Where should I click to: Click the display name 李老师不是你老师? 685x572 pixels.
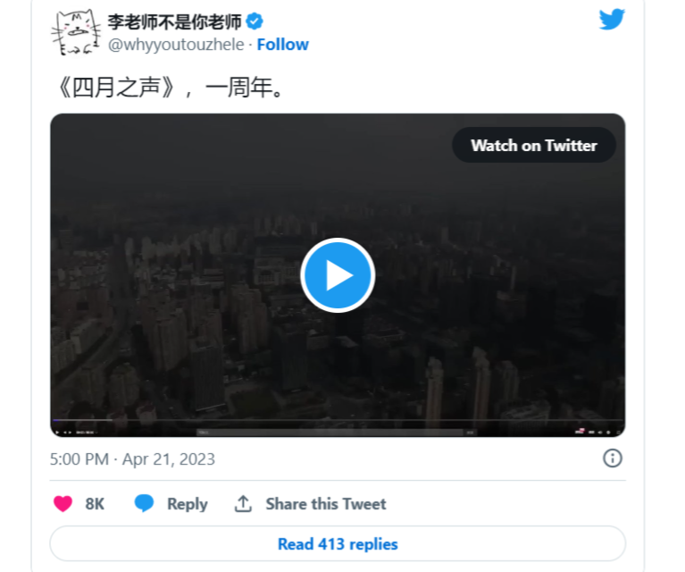[x=175, y=21]
